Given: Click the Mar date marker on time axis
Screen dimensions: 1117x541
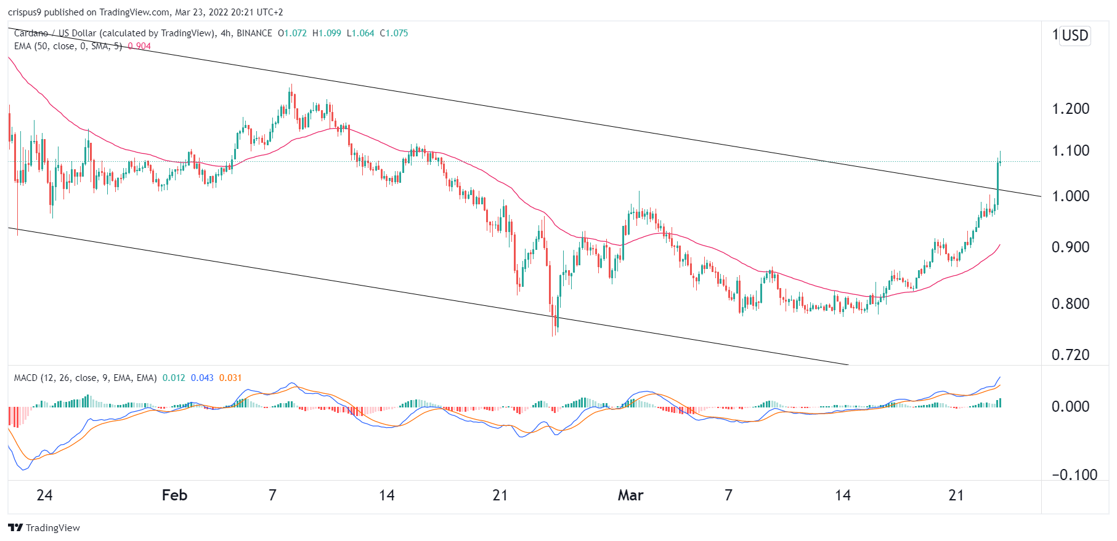Looking at the screenshot, I should (x=630, y=495).
